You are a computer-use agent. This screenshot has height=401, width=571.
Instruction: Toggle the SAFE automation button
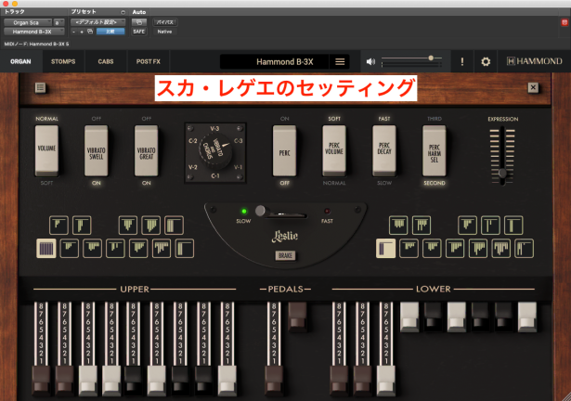click(138, 32)
